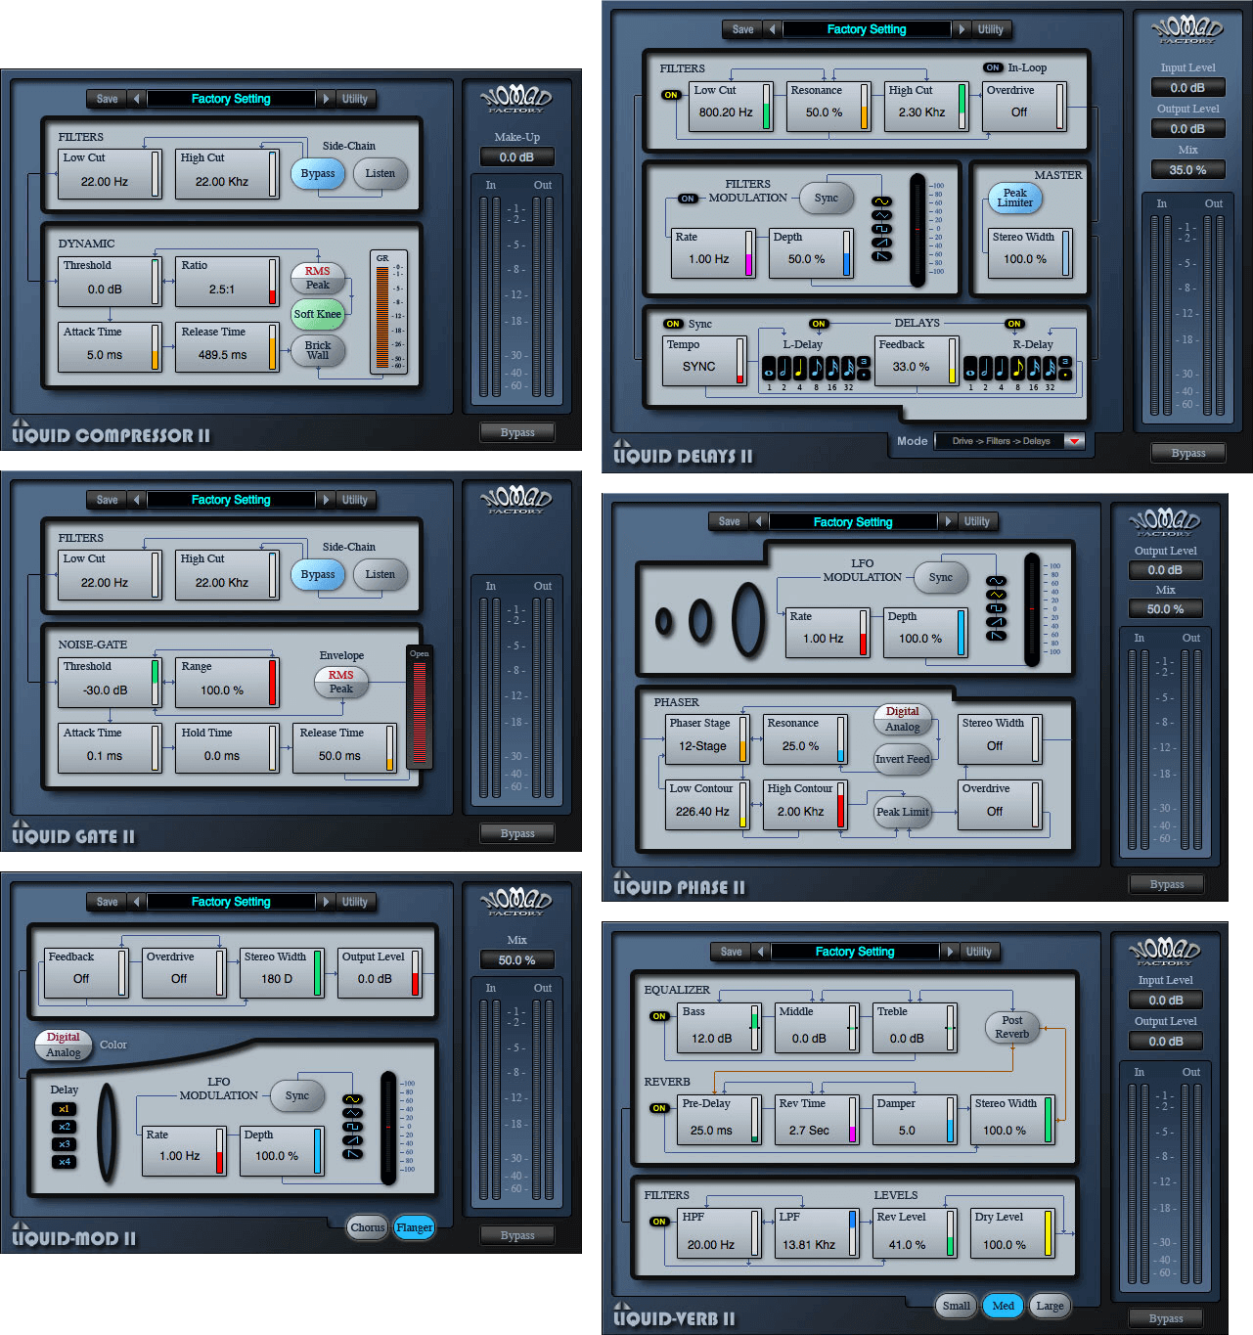
Task: Choose x4 delay multiplier in Liquid-Mod
Action: pyautogui.click(x=64, y=1162)
